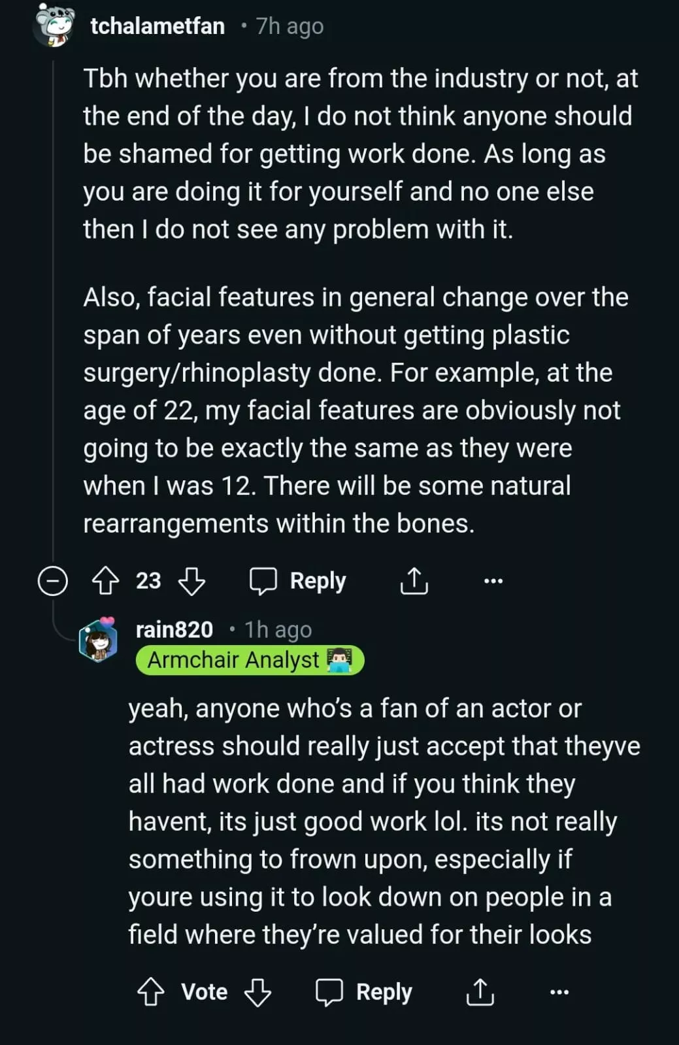The height and width of the screenshot is (1045, 679).
Task: Reply to tchalametfan's comment
Action: click(x=299, y=580)
